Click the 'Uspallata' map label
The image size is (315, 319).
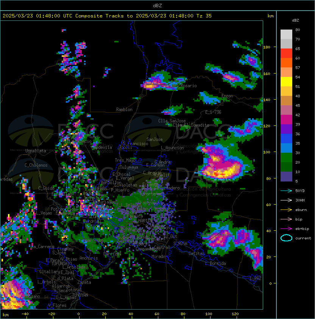click(36, 151)
